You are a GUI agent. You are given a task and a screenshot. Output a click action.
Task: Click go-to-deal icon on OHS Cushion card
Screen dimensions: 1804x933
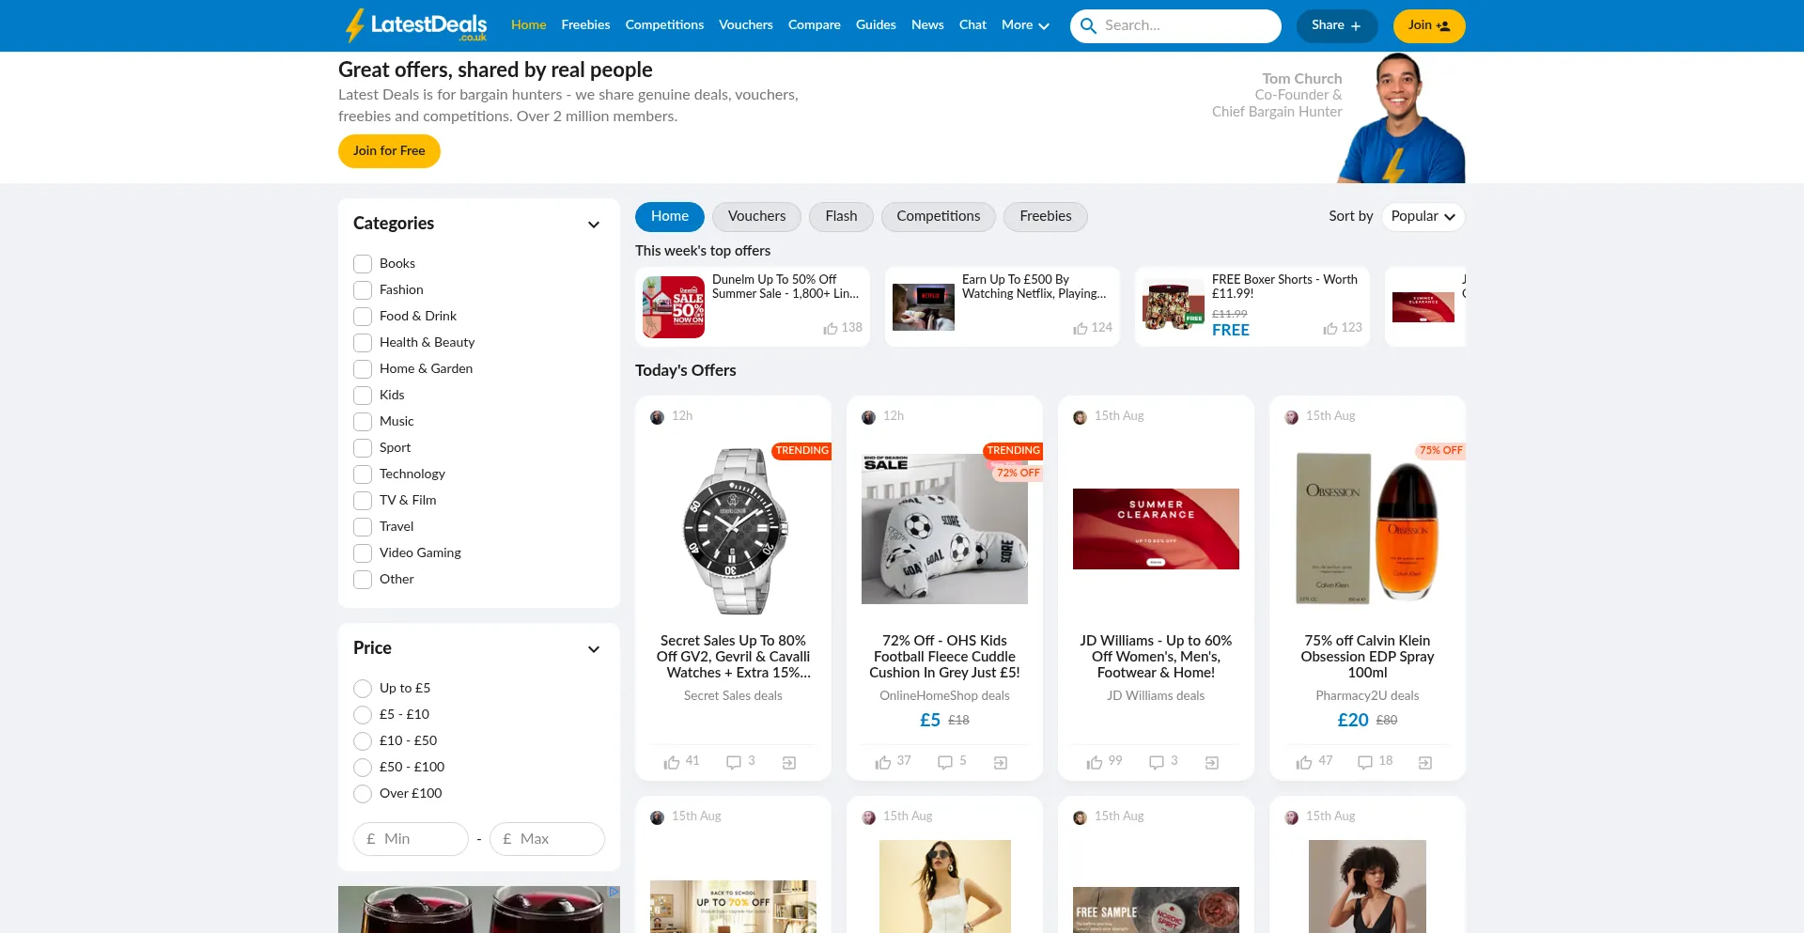[1001, 763]
